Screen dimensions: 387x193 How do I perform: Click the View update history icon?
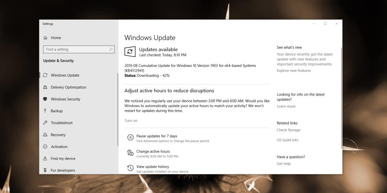tap(130, 168)
